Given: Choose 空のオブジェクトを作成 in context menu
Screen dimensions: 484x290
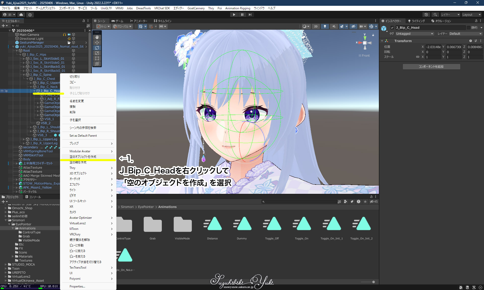Looking at the screenshot, I should tap(83, 157).
